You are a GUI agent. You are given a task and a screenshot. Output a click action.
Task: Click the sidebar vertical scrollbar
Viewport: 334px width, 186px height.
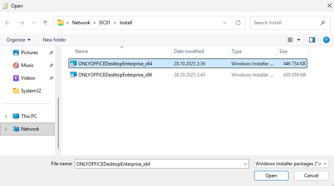(58, 123)
